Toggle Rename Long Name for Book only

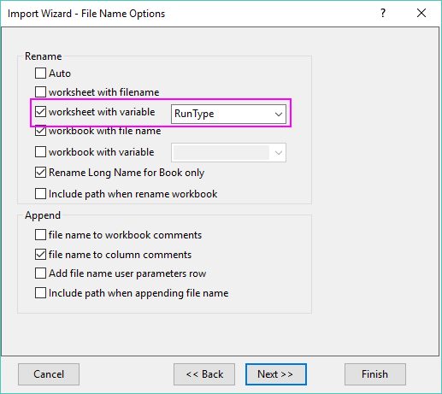click(40, 173)
